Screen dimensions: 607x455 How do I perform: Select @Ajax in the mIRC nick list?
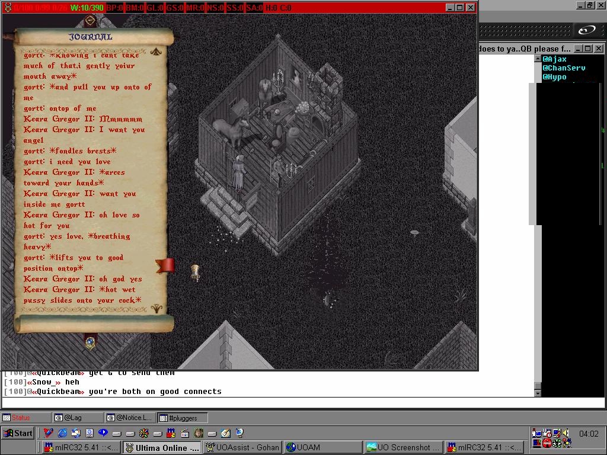pyautogui.click(x=554, y=59)
